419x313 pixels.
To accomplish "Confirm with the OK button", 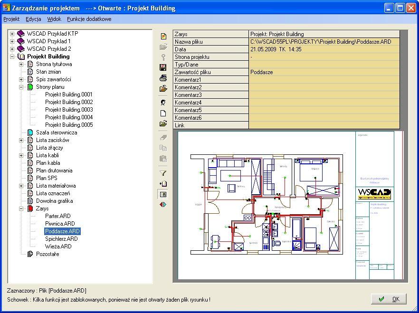I will click(389, 299).
